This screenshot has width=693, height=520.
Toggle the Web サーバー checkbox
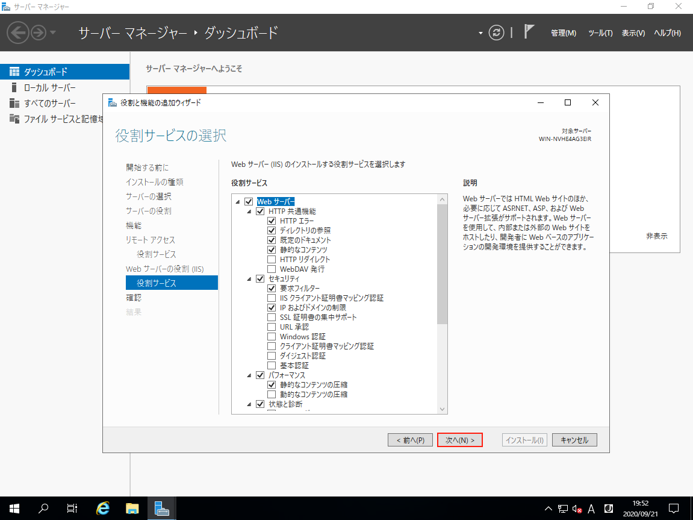[249, 202]
